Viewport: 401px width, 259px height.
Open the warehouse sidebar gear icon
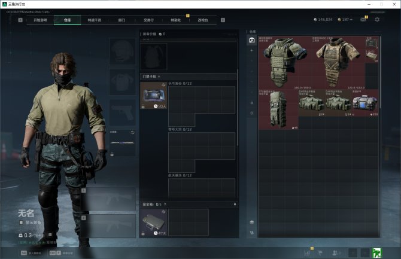pyautogui.click(x=251, y=113)
